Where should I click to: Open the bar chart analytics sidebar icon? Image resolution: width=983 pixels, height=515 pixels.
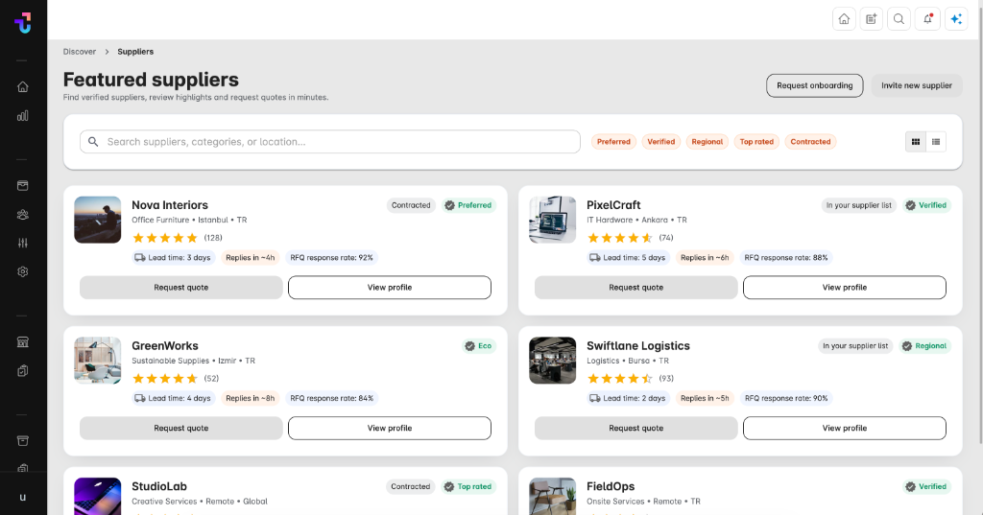[x=23, y=116]
